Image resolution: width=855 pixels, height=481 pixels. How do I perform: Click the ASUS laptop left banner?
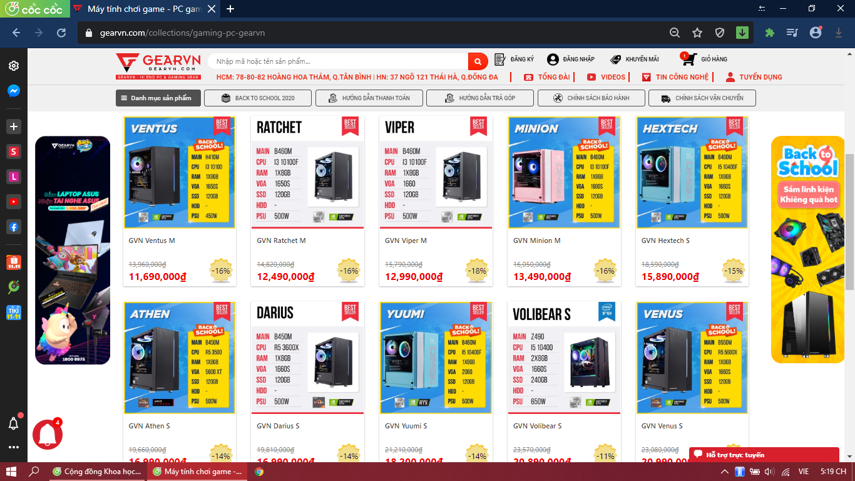tap(73, 250)
